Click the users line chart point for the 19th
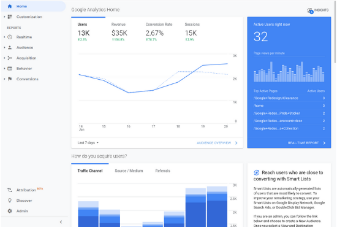 click(x=203, y=65)
